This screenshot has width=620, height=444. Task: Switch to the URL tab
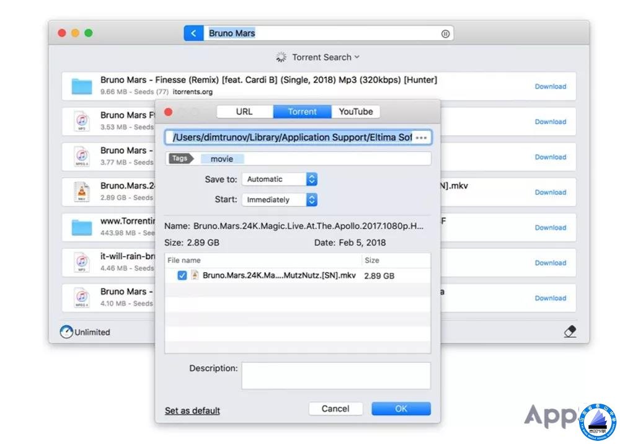[x=244, y=112]
